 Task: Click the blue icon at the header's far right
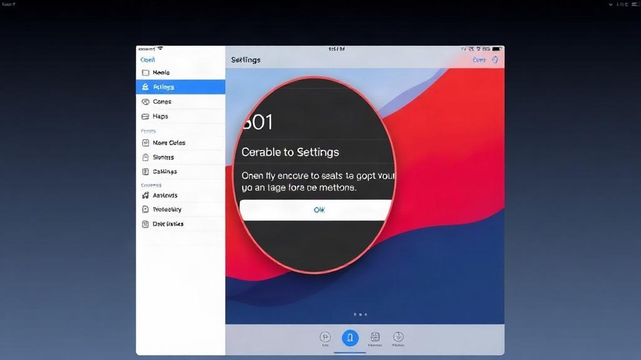tap(495, 59)
